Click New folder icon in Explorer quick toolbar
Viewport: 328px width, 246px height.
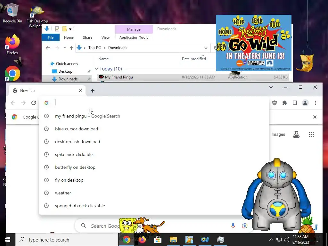tap(64, 29)
